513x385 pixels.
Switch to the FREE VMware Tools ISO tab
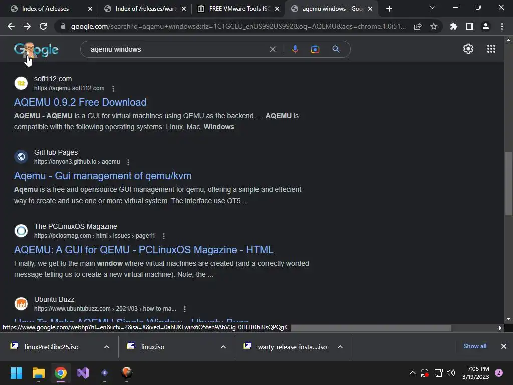click(x=239, y=9)
